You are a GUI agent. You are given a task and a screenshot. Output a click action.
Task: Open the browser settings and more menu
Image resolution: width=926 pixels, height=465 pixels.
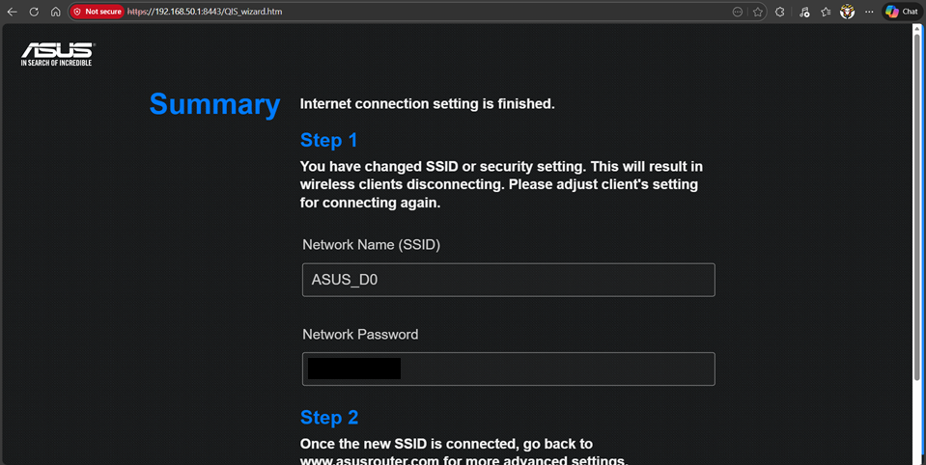pyautogui.click(x=869, y=12)
